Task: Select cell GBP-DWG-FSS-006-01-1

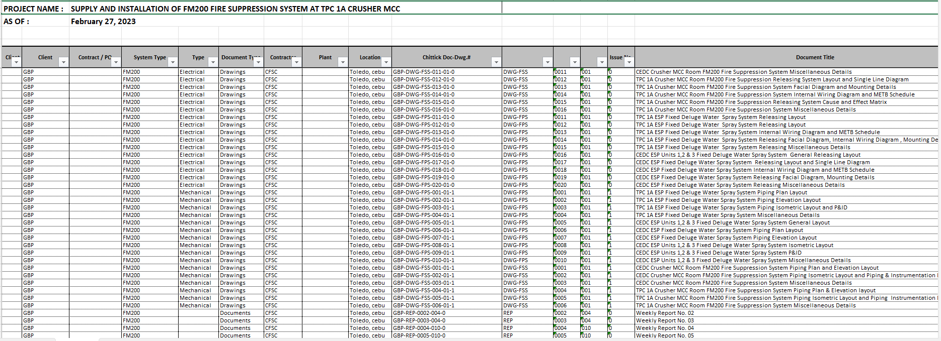Action: pos(447,305)
